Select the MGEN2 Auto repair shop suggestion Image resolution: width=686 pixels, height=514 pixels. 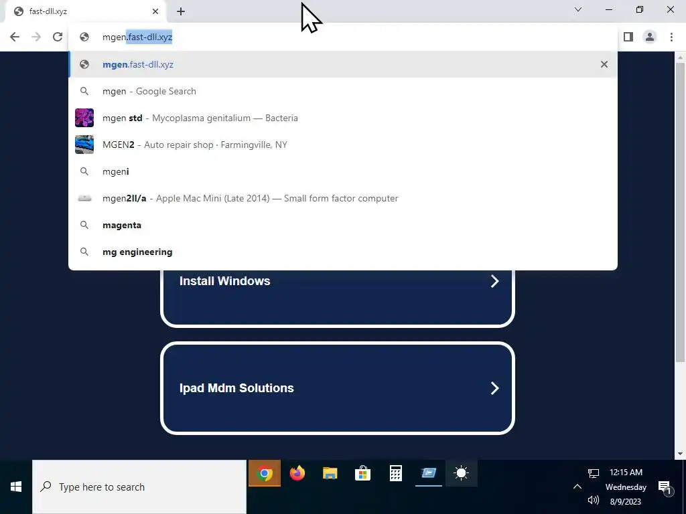pos(342,145)
